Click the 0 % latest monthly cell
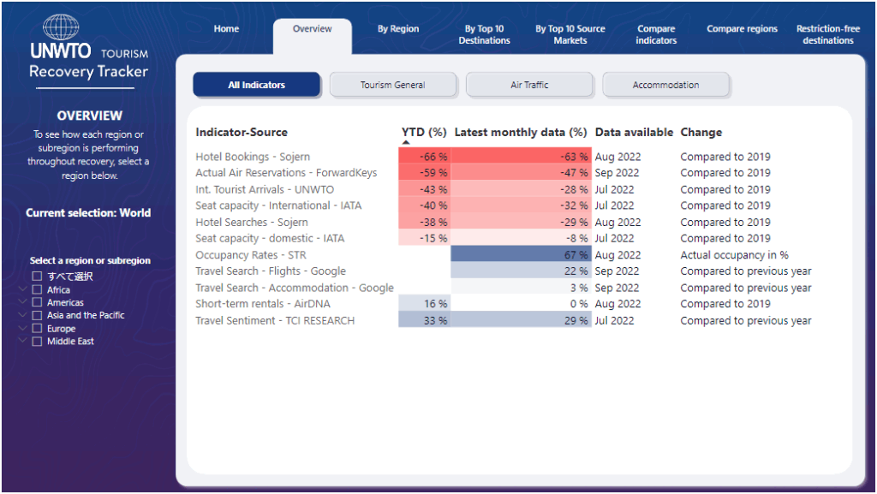The image size is (877, 494). tap(522, 303)
